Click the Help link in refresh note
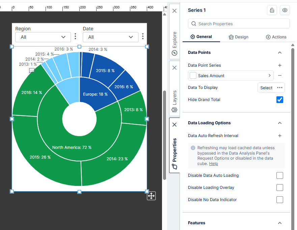This screenshot has width=297, height=230. point(213,164)
